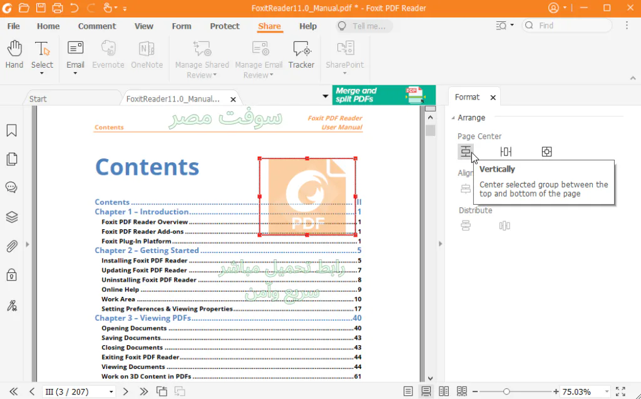Enable single page view mode

point(408,391)
